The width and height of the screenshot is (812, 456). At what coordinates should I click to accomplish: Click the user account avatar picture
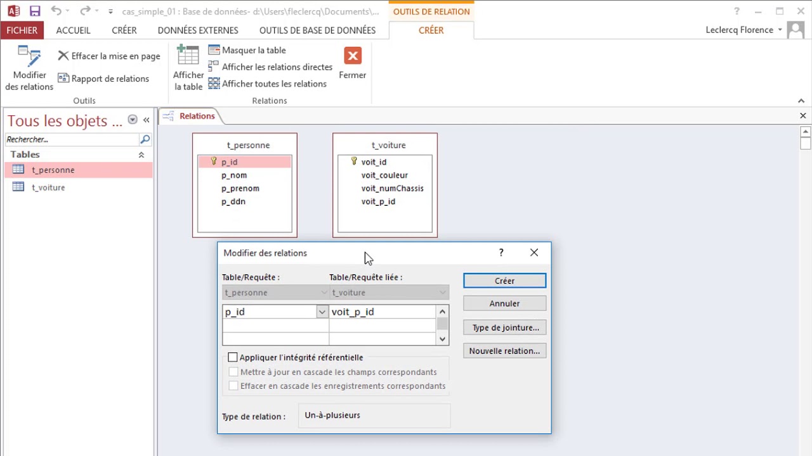796,30
